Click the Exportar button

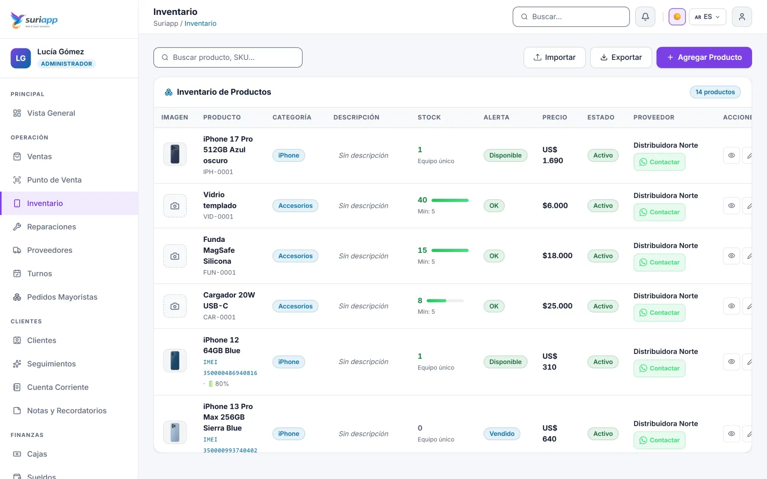pyautogui.click(x=621, y=57)
